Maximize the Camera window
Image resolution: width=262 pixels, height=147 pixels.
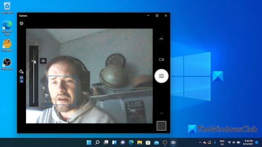tap(157, 16)
